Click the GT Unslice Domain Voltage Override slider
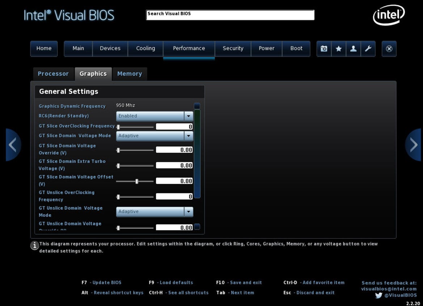The image size is (423, 306). point(135,228)
